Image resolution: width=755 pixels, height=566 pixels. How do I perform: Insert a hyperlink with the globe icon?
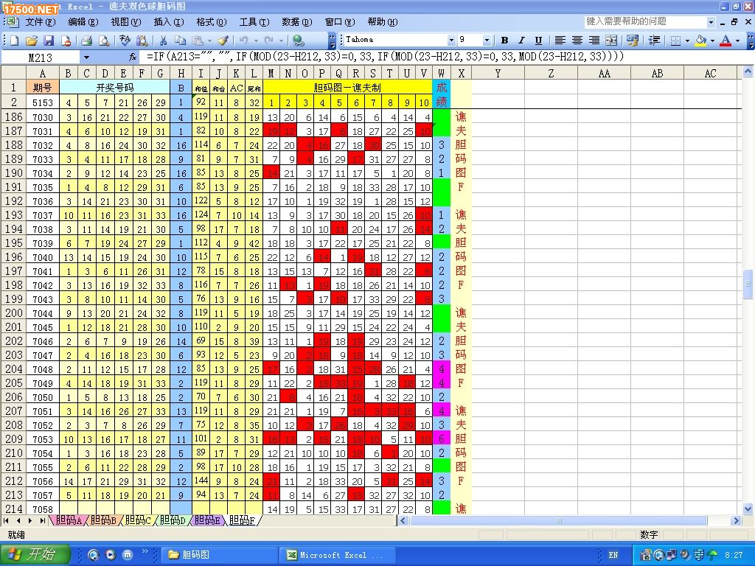tap(299, 41)
